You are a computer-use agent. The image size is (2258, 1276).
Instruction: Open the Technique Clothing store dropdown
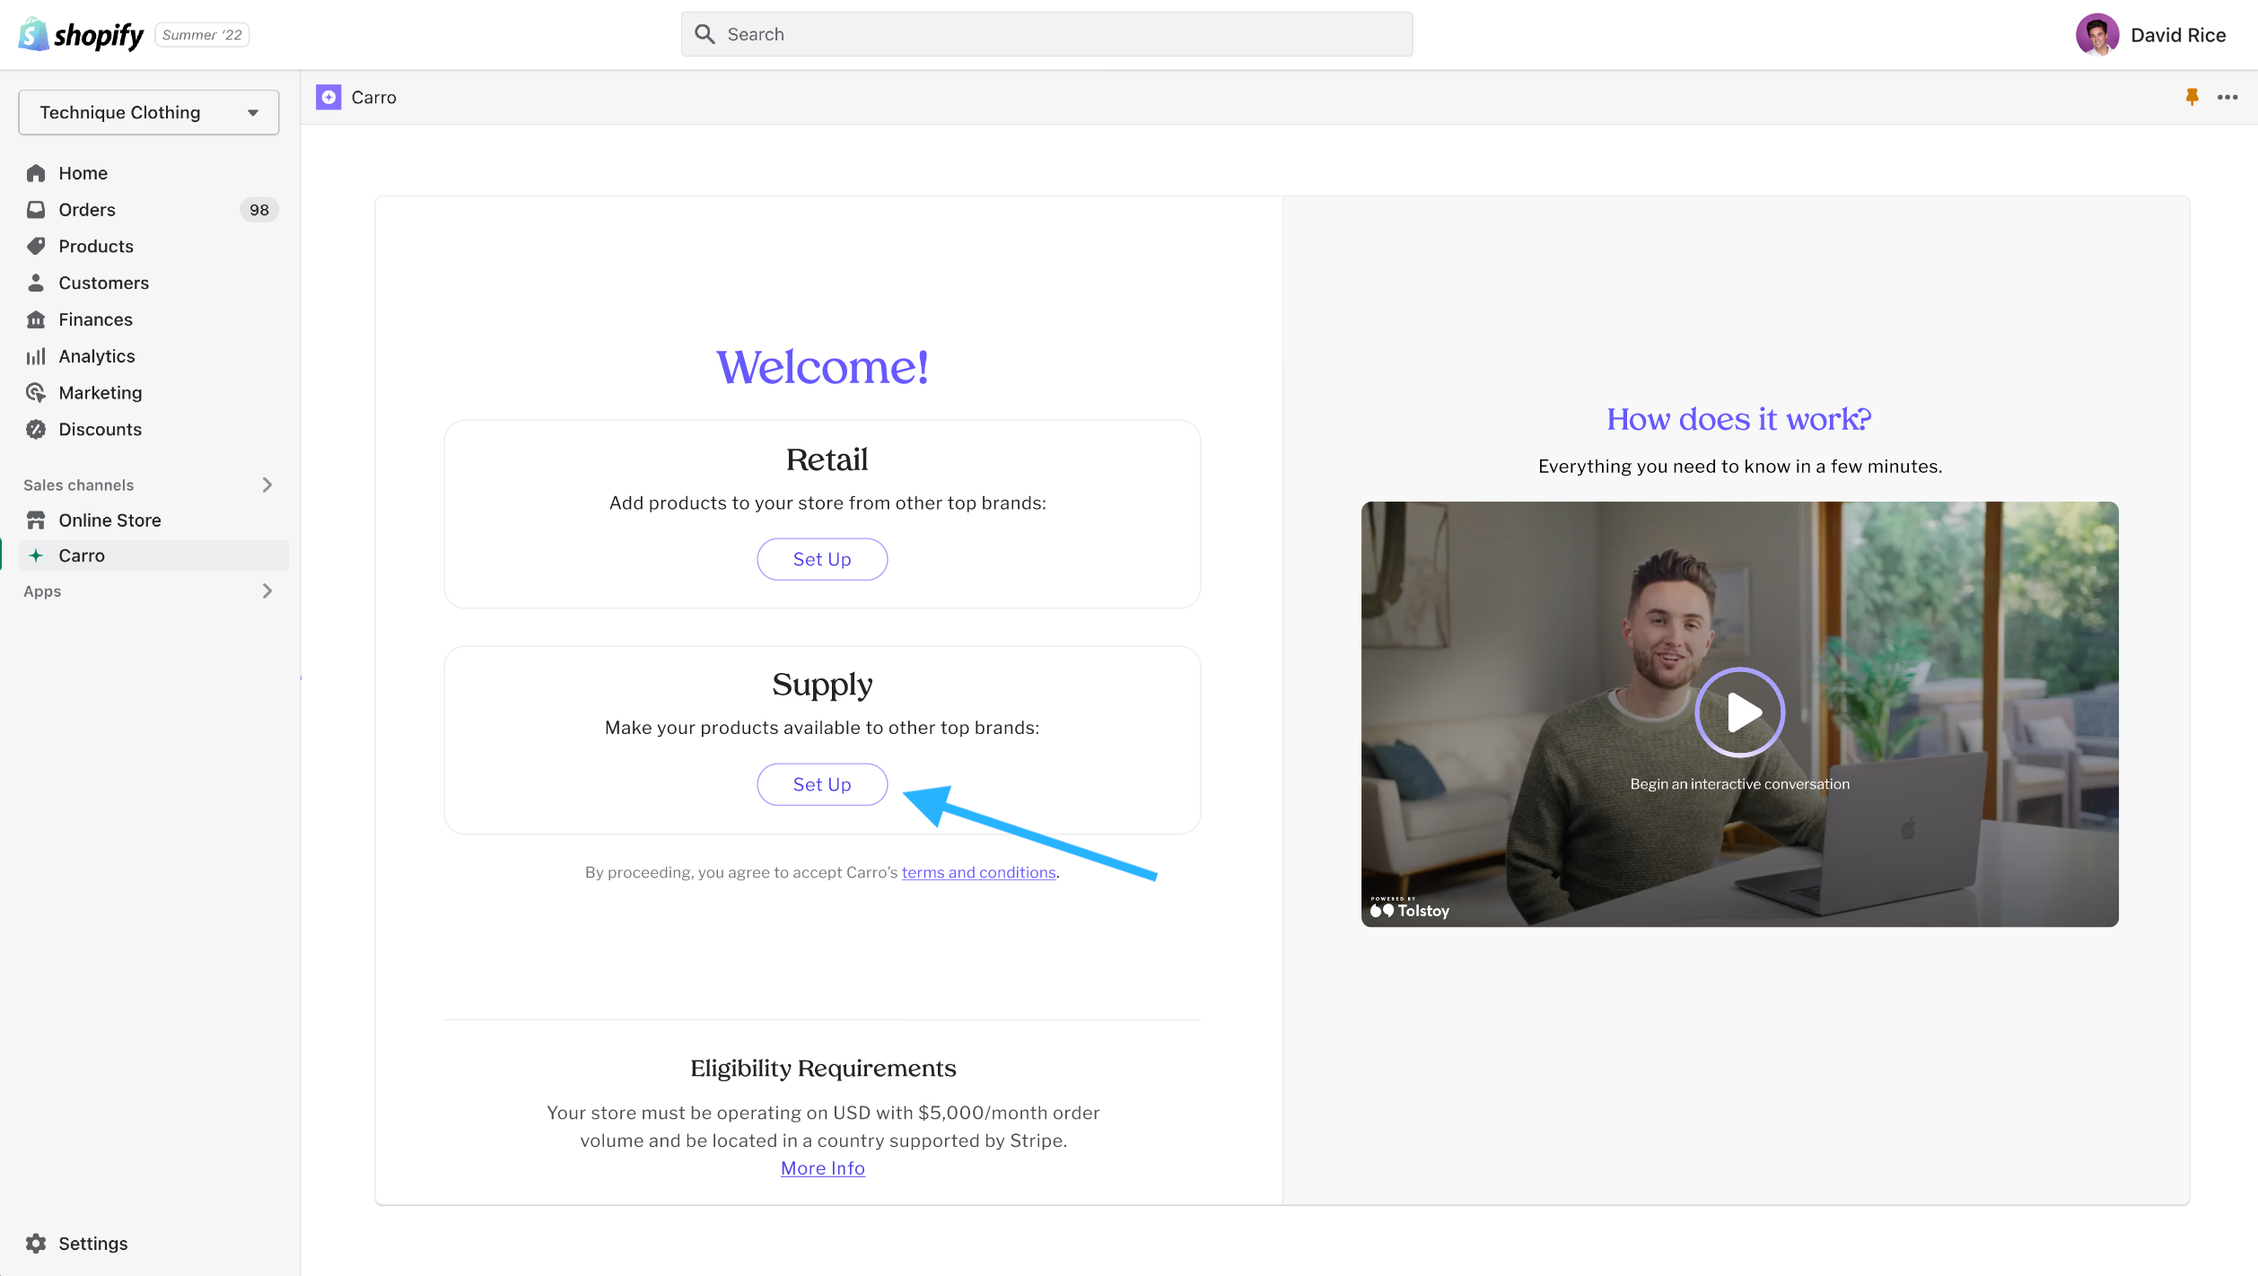point(149,112)
